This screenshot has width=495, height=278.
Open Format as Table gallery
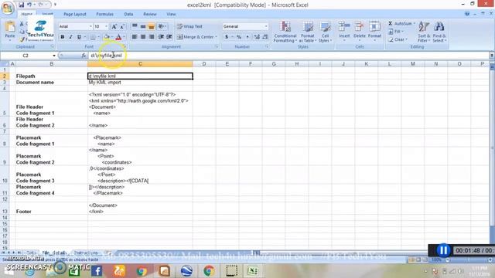tap(308, 32)
